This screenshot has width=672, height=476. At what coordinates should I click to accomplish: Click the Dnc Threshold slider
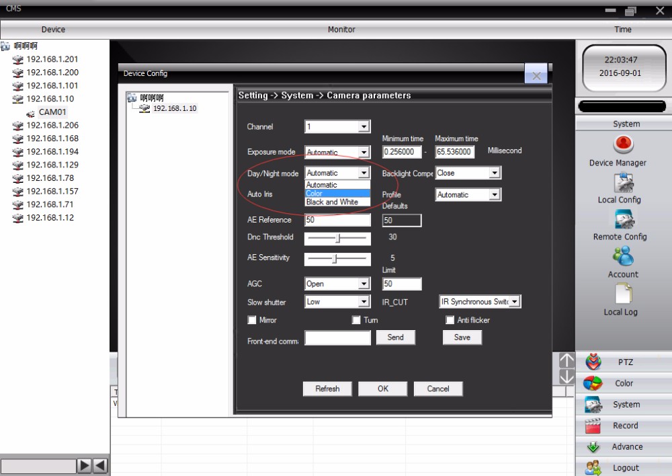337,238
